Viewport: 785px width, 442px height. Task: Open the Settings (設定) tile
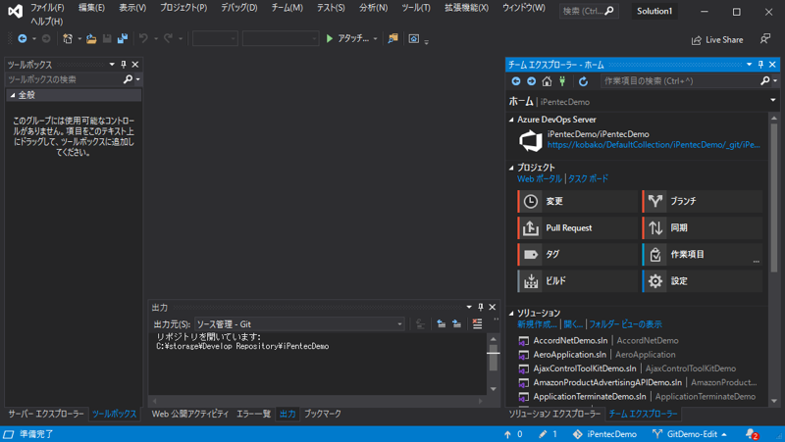tap(702, 280)
